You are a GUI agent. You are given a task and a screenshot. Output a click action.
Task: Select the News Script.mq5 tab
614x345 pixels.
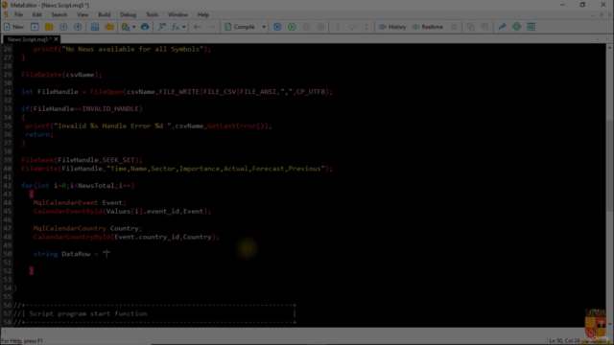click(x=30, y=39)
